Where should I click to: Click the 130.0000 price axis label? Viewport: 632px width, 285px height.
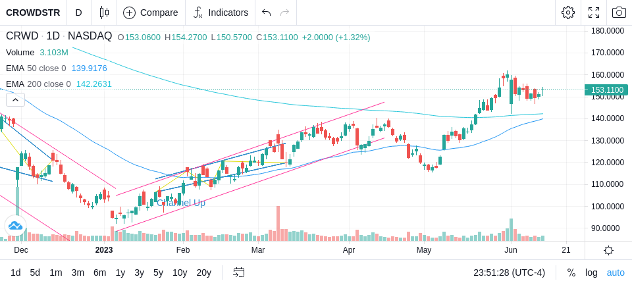click(606, 141)
